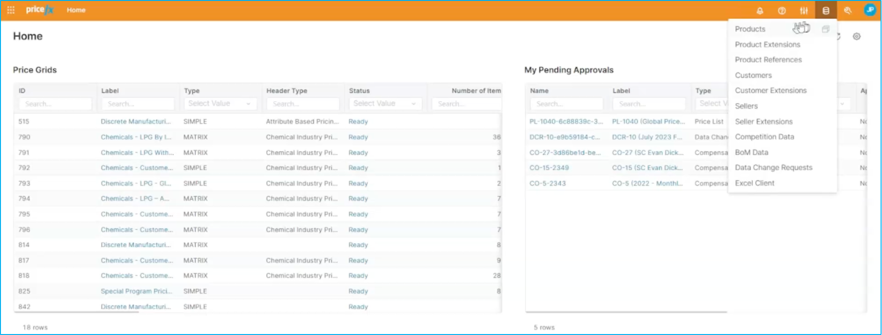Open CO-5-2343 approval link
882x335 pixels.
[548, 183]
